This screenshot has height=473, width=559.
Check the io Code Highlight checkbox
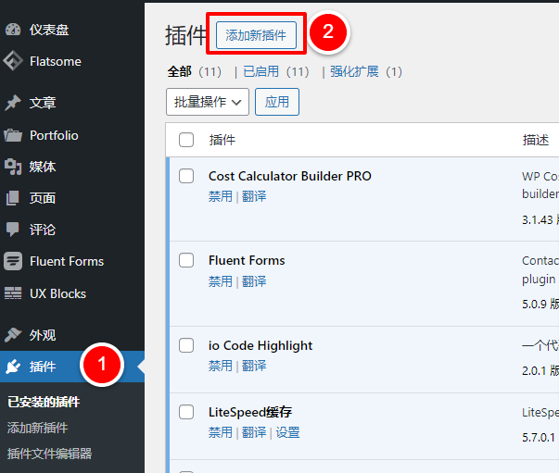[186, 345]
